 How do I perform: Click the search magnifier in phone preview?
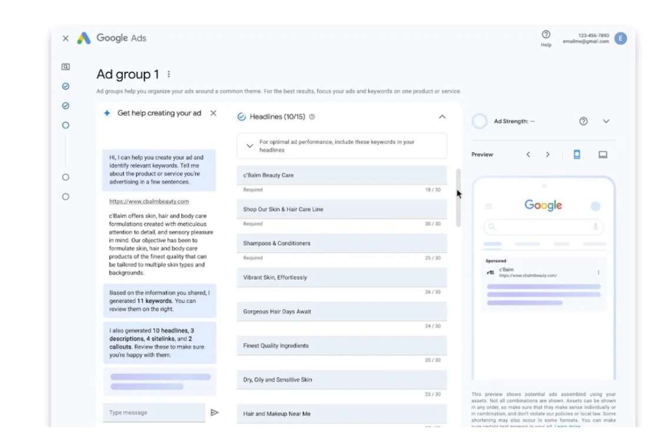click(x=491, y=227)
